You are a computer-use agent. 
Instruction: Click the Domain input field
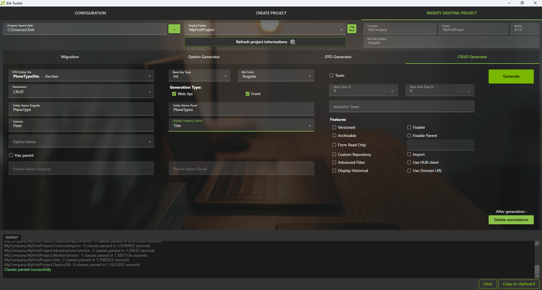click(81, 125)
